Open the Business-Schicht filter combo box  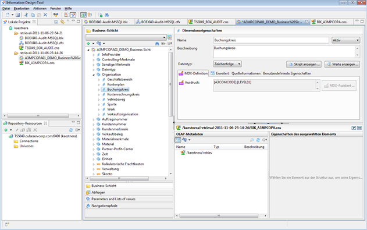tap(126, 37)
